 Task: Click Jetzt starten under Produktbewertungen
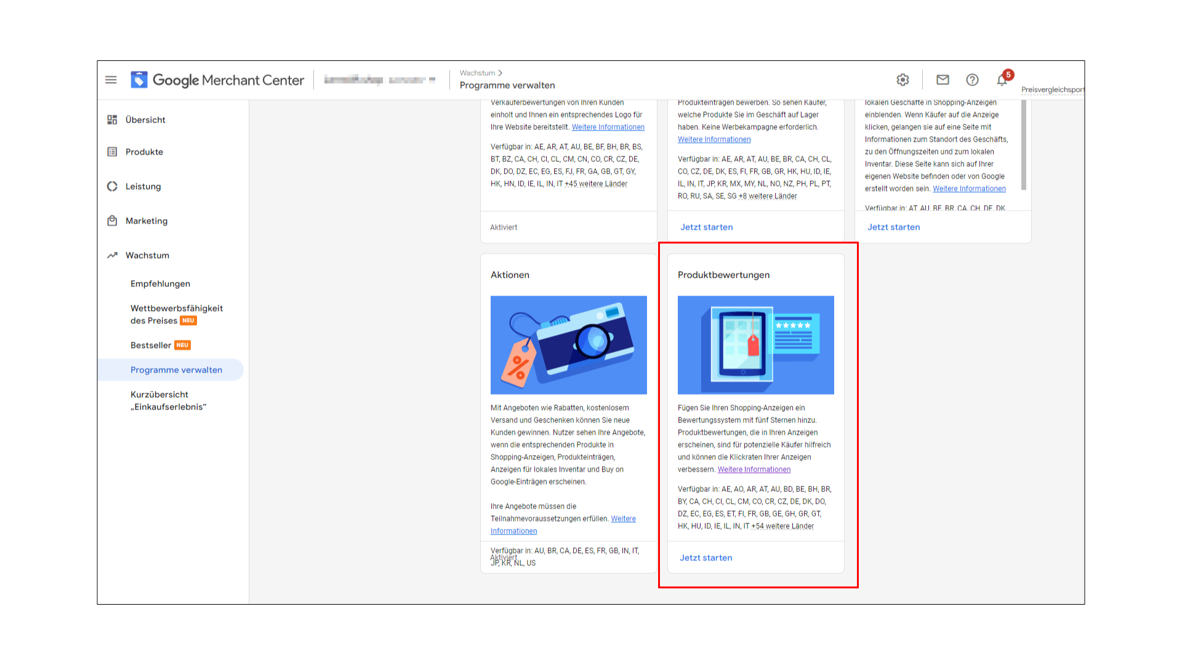[706, 558]
